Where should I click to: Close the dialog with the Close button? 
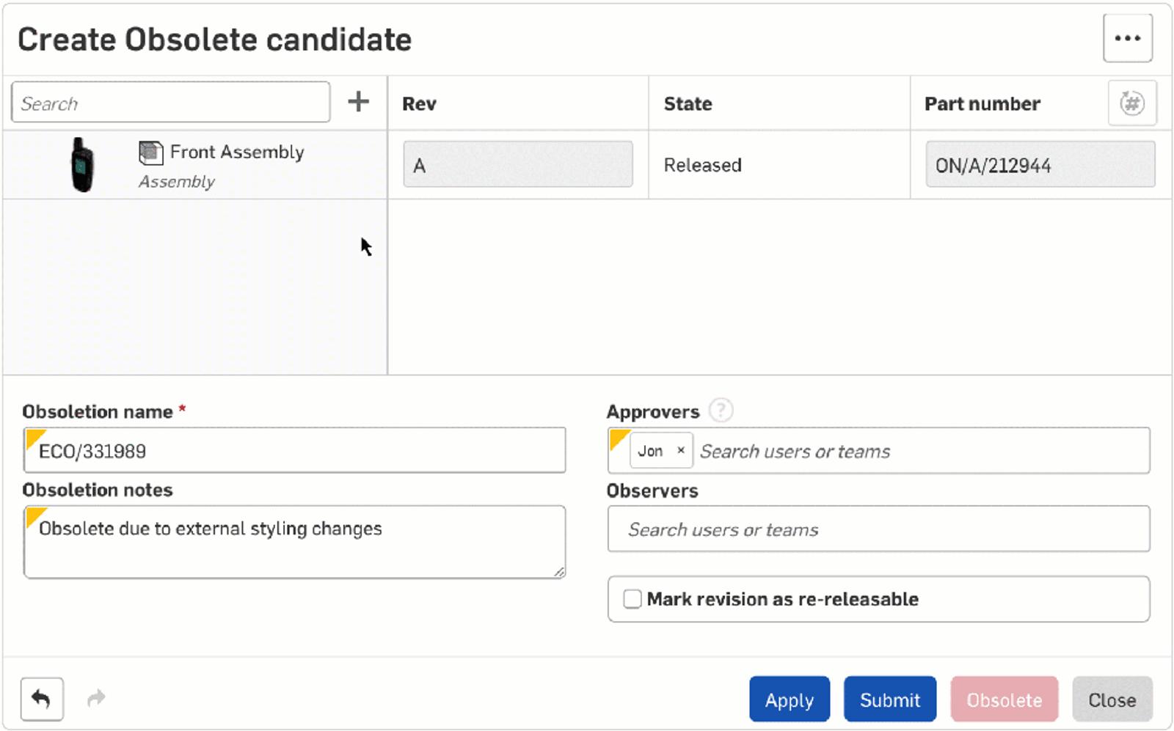1111,699
